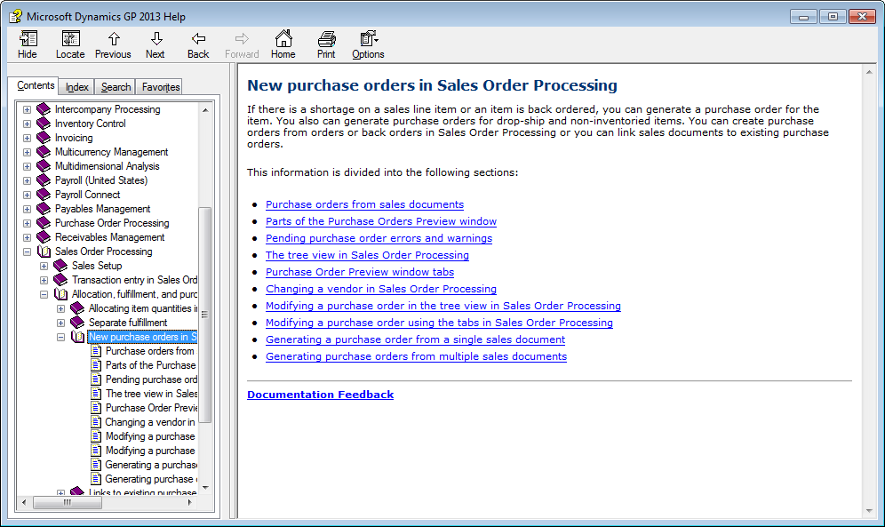
Task: Open 'Pending purchase order errors and warnings' link
Action: [x=379, y=238]
